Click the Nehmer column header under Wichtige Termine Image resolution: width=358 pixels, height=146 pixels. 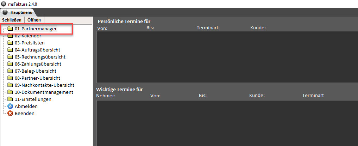click(x=106, y=96)
